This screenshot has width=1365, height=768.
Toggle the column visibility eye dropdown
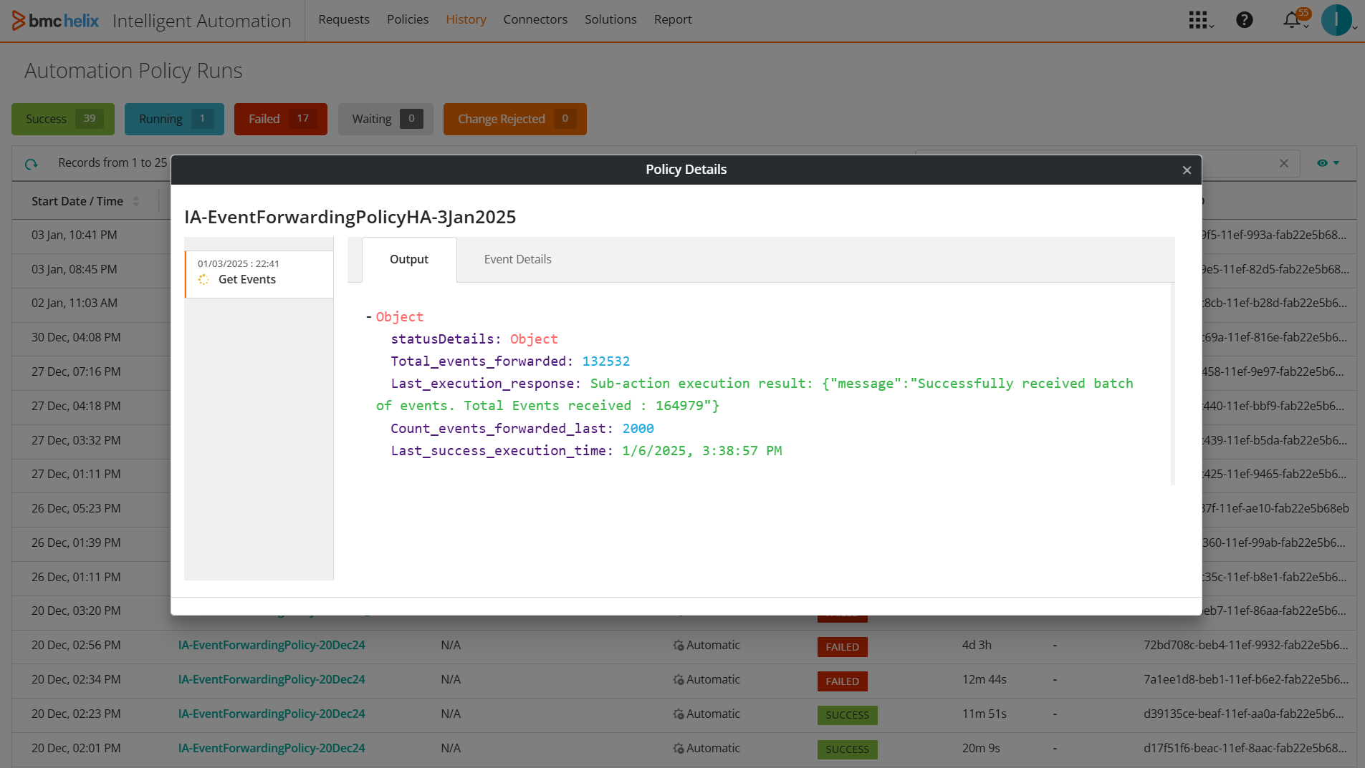pos(1328,163)
